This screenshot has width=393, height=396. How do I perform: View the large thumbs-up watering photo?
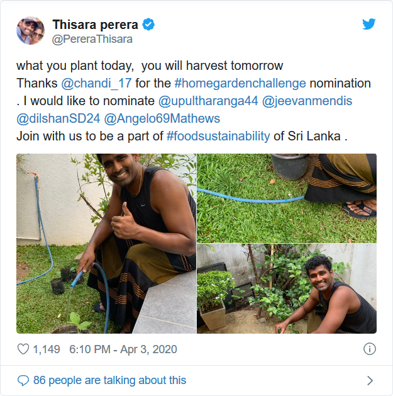pyautogui.click(x=106, y=244)
